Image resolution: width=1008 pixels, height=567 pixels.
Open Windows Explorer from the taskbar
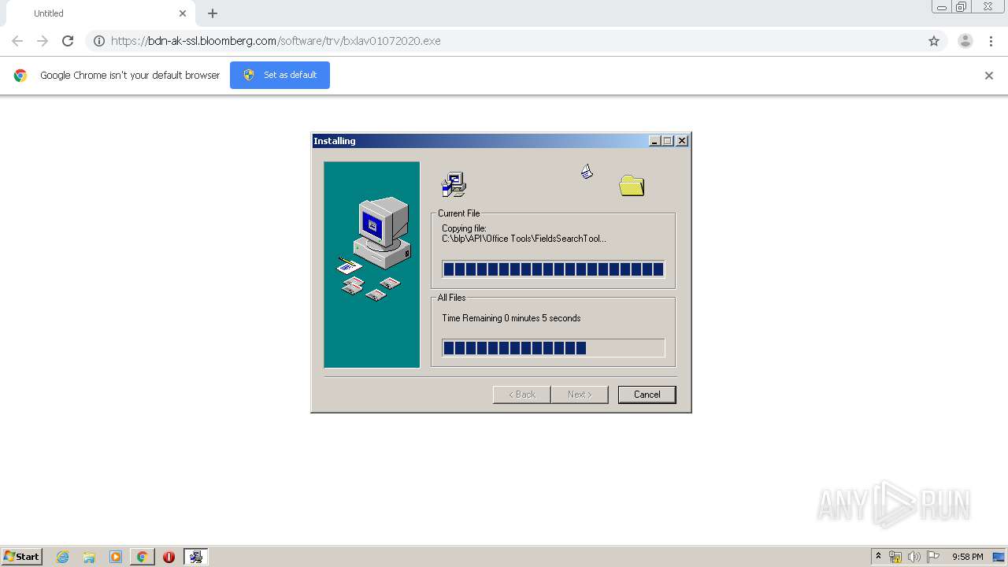pyautogui.click(x=89, y=557)
